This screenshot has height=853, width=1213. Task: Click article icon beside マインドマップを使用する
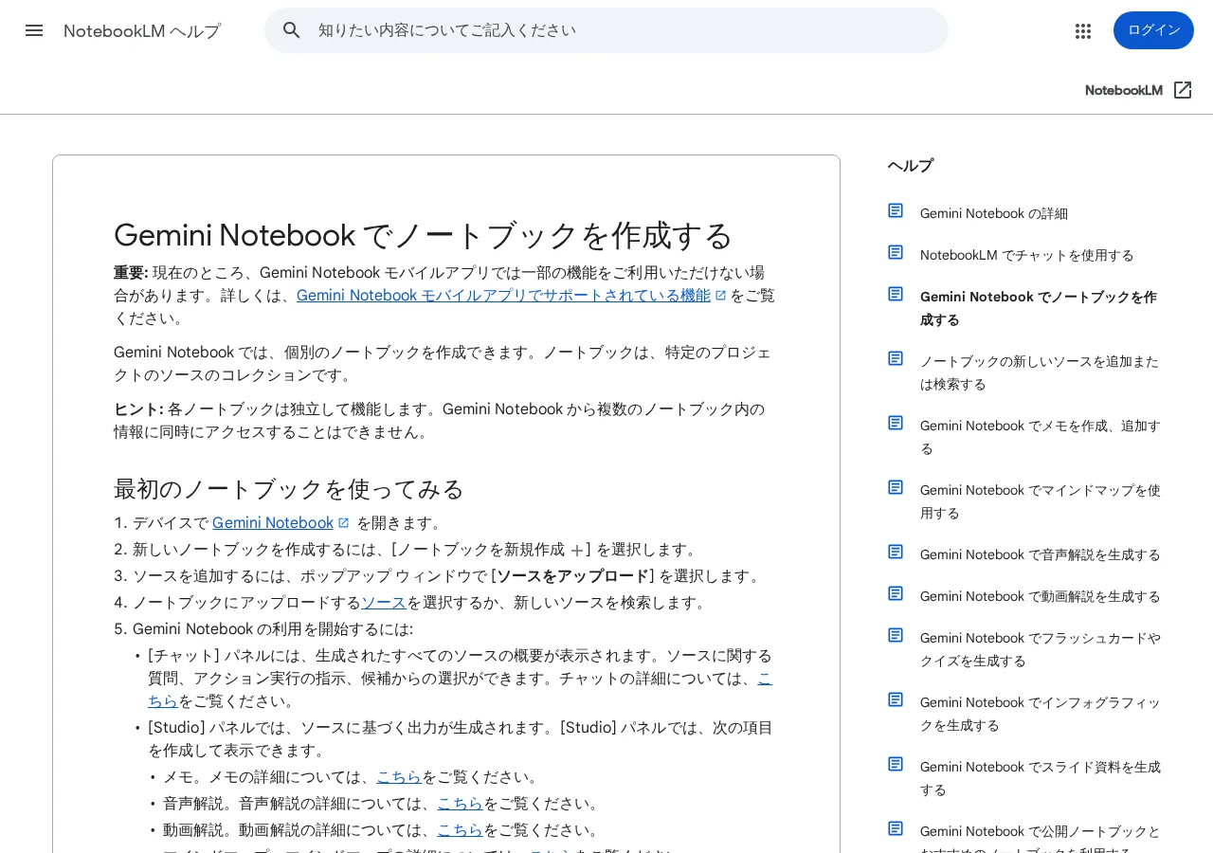click(x=896, y=487)
